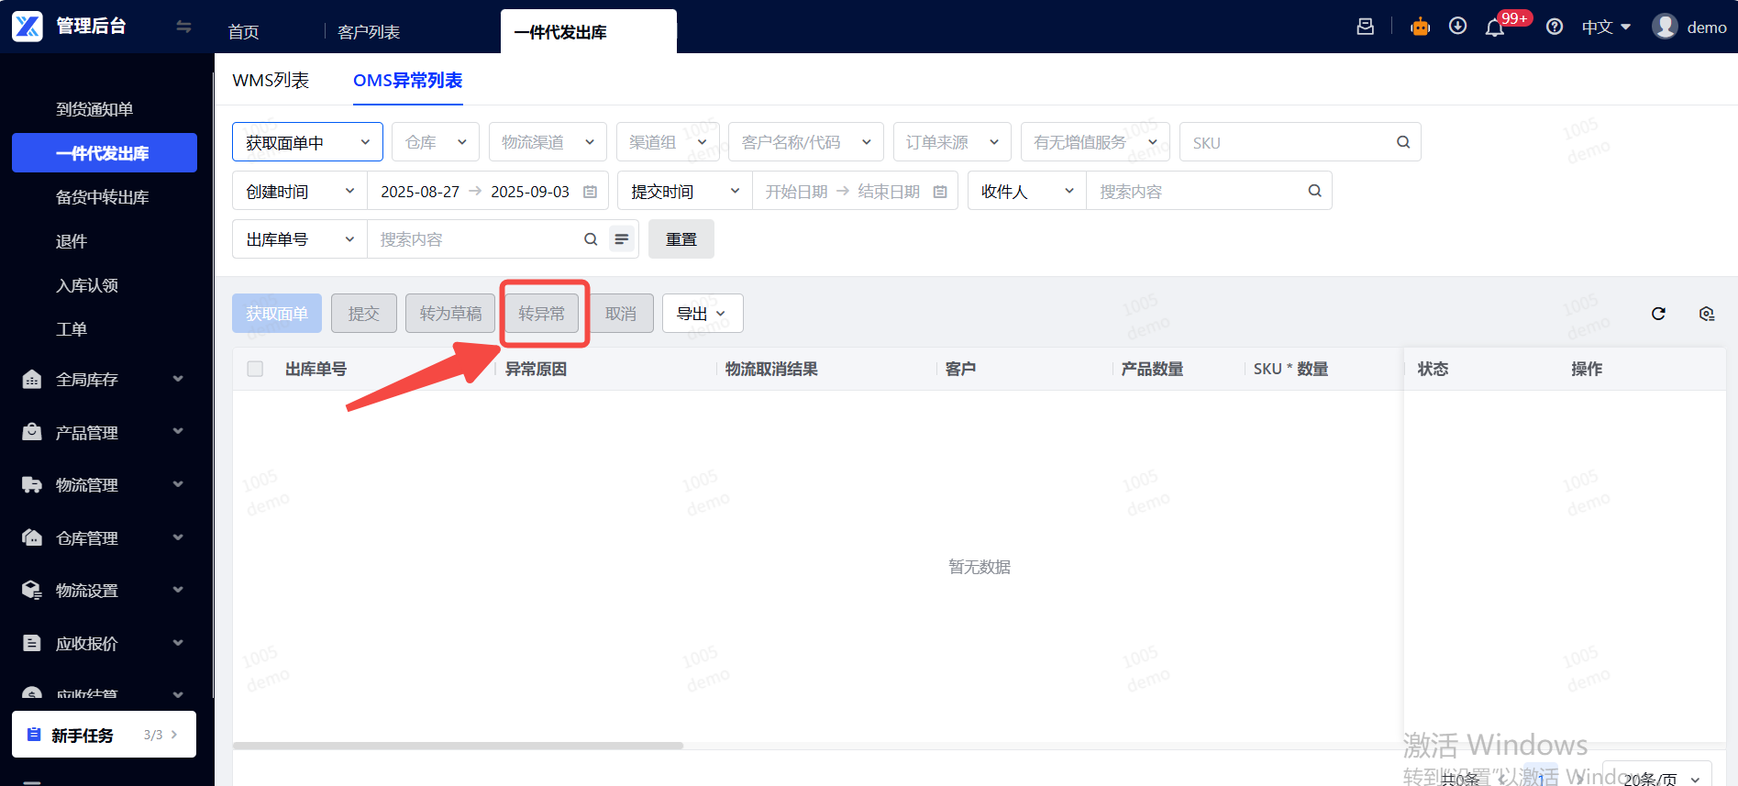Screen dimensions: 1738x786
Task: Click the creation date calendar icon
Action: [x=591, y=192]
